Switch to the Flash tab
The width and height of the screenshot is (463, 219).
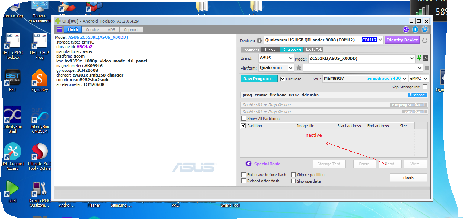point(73,30)
